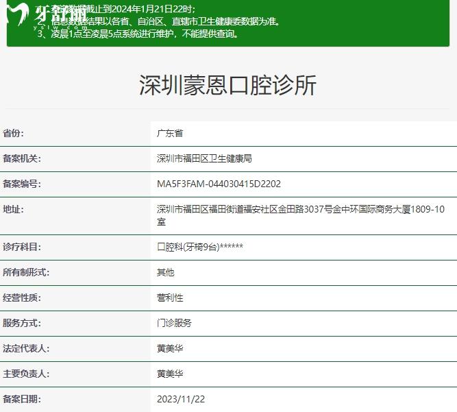Viewport: 457px width, 412px height.
Task: Click 深圳市福田区卫生健康局 authority value
Action: click(x=204, y=158)
